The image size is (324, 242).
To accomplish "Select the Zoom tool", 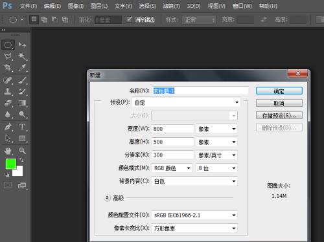I will 22,151.
